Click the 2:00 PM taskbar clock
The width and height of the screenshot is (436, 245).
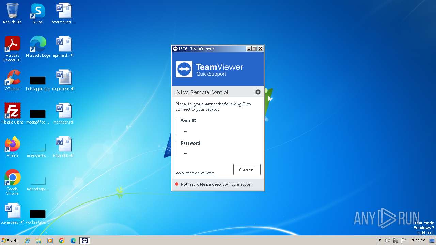tap(418, 241)
